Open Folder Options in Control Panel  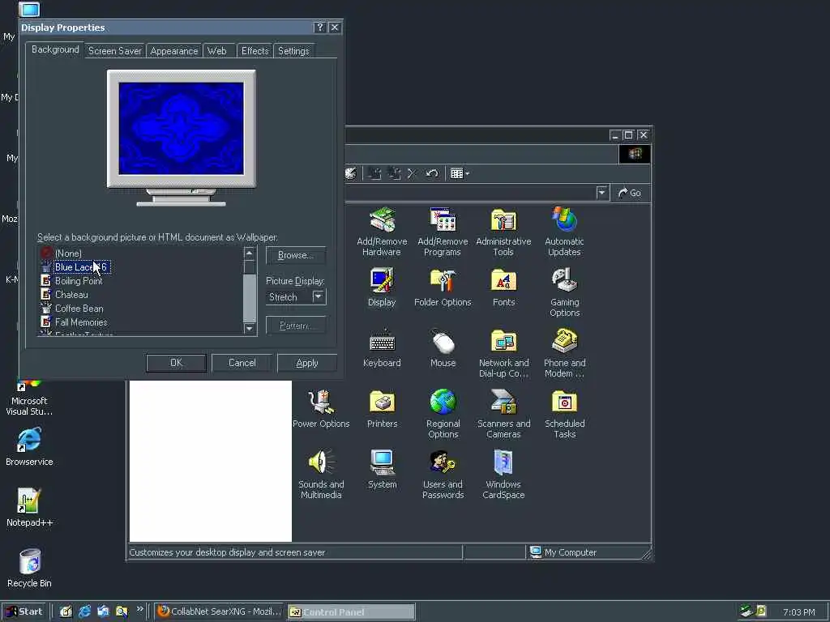pos(443,288)
